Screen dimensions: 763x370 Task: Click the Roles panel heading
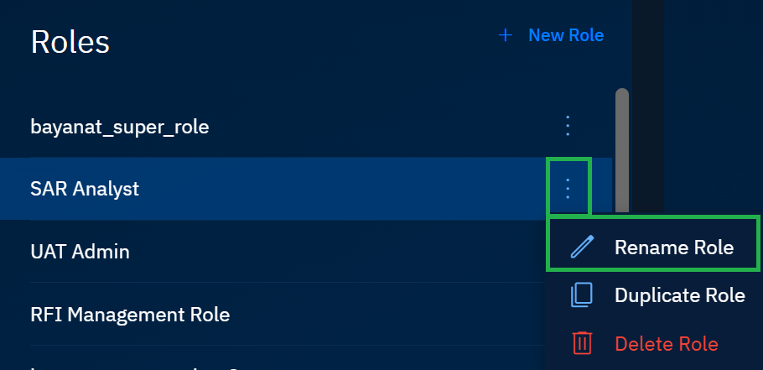(x=70, y=41)
